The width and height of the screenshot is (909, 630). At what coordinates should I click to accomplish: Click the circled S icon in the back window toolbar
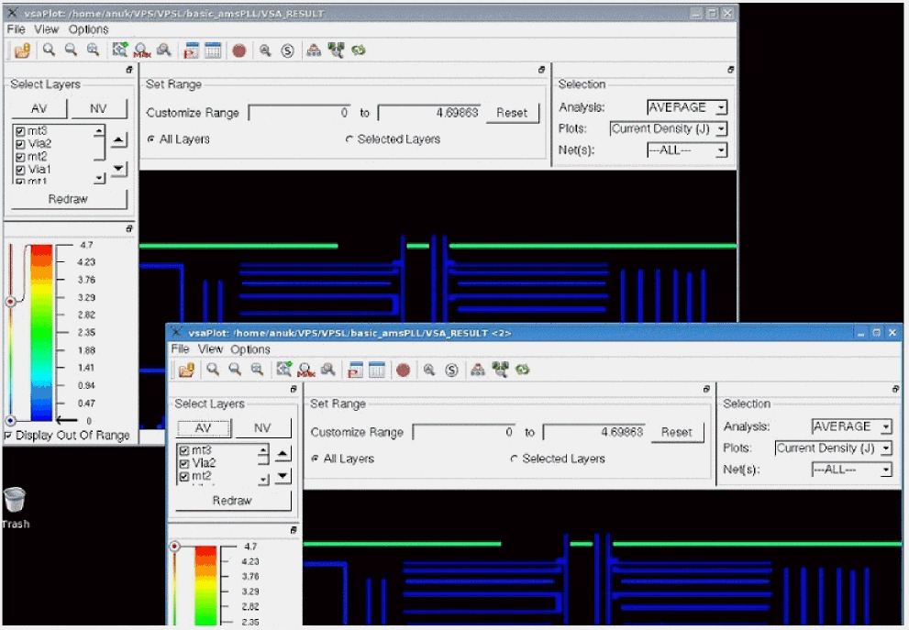coord(287,50)
